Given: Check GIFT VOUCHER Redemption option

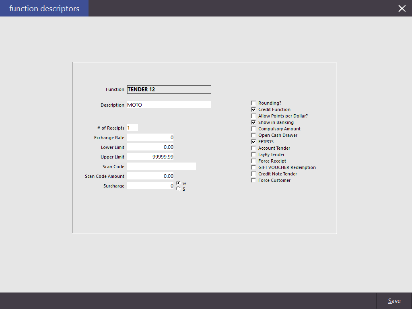Looking at the screenshot, I should (x=253, y=167).
